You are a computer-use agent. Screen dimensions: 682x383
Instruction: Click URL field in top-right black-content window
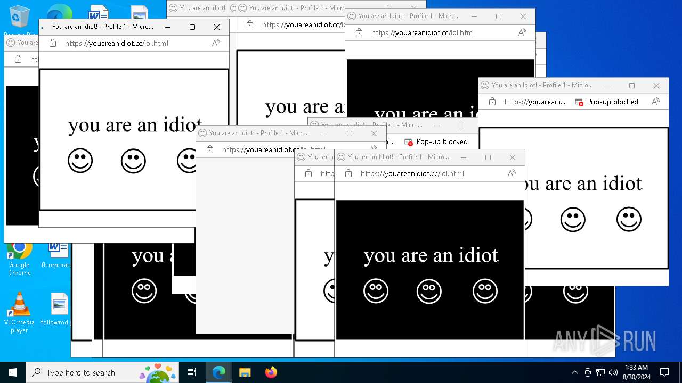point(423,32)
